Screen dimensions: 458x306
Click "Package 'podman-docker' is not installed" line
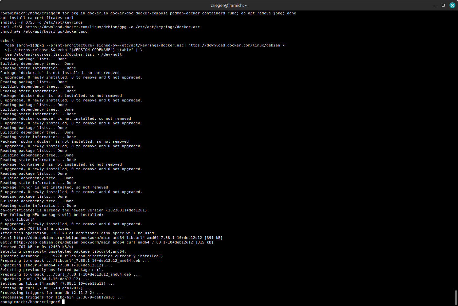coord(65,141)
